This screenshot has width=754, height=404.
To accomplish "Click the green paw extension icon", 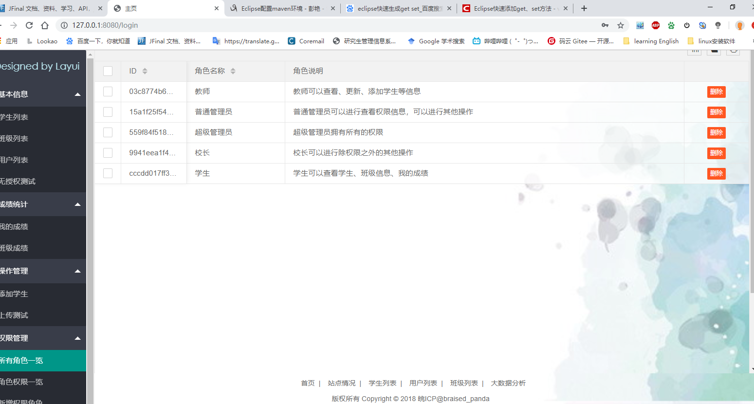I will click(x=671, y=25).
